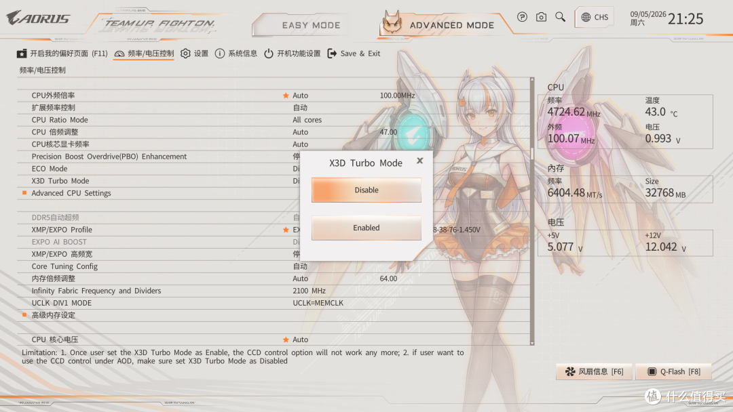This screenshot has height=412, width=733.
Task: Click the settings list scrollbar
Action: (532, 211)
